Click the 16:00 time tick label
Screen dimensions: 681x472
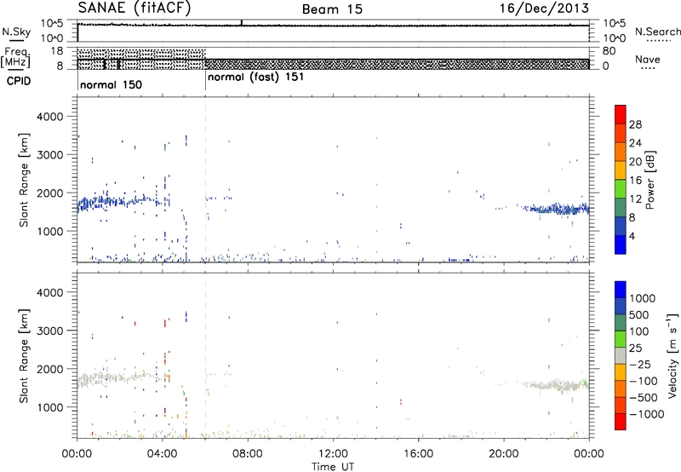(x=418, y=454)
